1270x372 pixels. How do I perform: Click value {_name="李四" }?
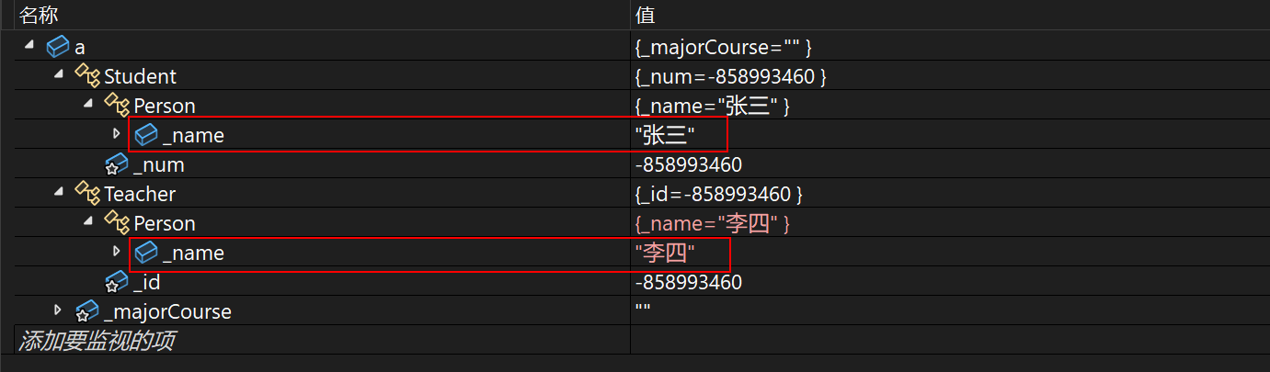tap(713, 223)
